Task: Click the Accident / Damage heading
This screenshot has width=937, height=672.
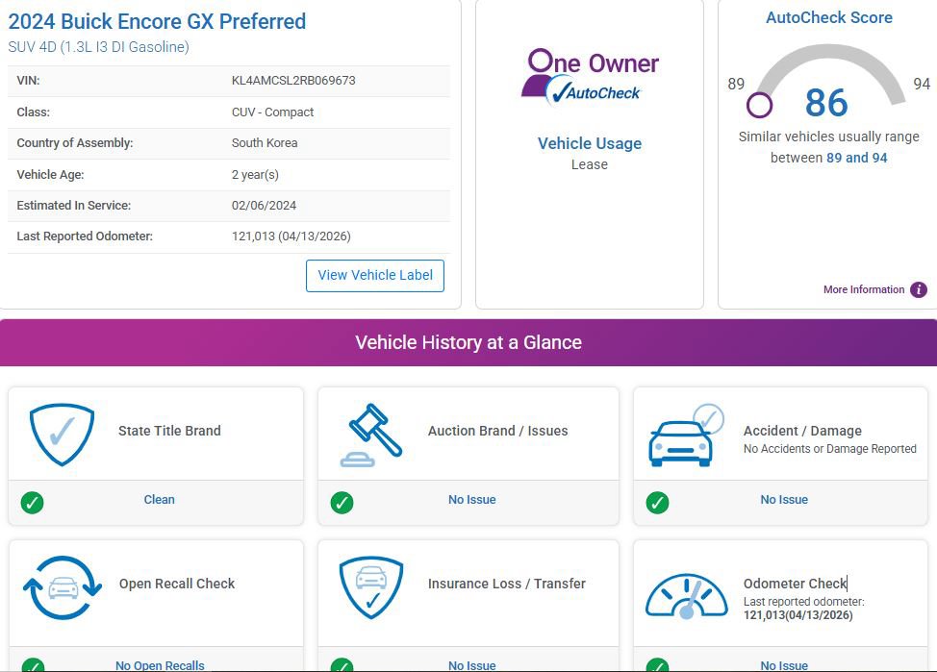Action: tap(802, 431)
